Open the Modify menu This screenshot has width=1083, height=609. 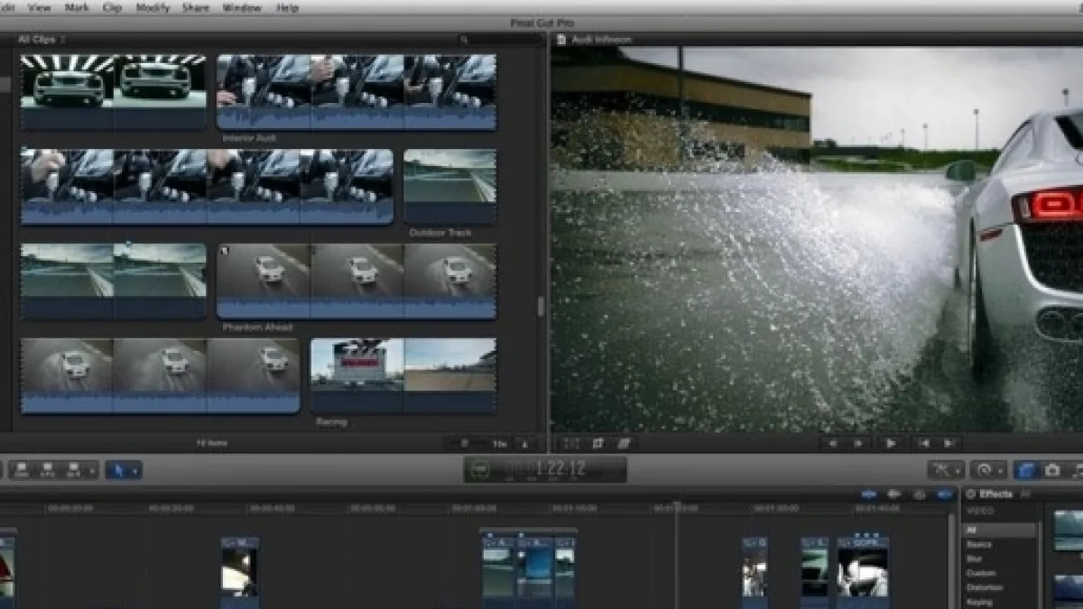pos(153,8)
